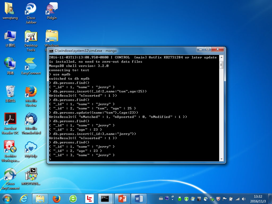
Task: Open MyHelp desktop shortcut
Action: pyautogui.click(x=31, y=149)
